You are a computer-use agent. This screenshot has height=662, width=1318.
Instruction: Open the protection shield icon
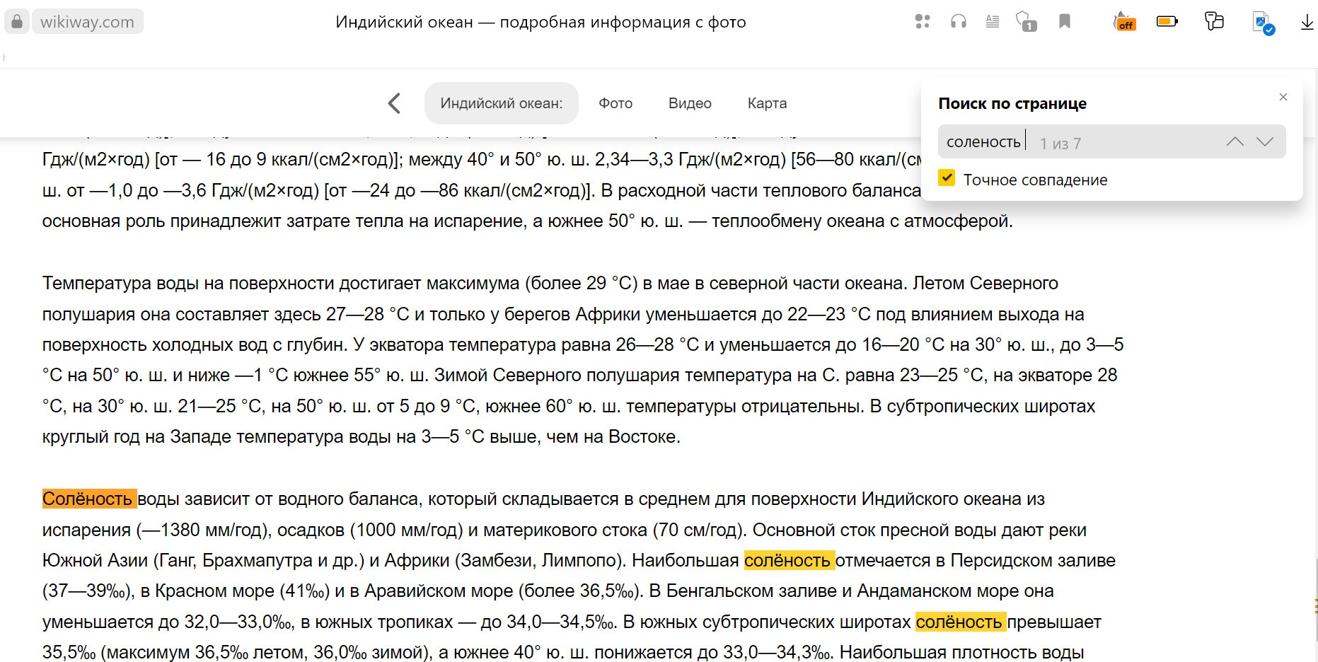(x=1026, y=22)
